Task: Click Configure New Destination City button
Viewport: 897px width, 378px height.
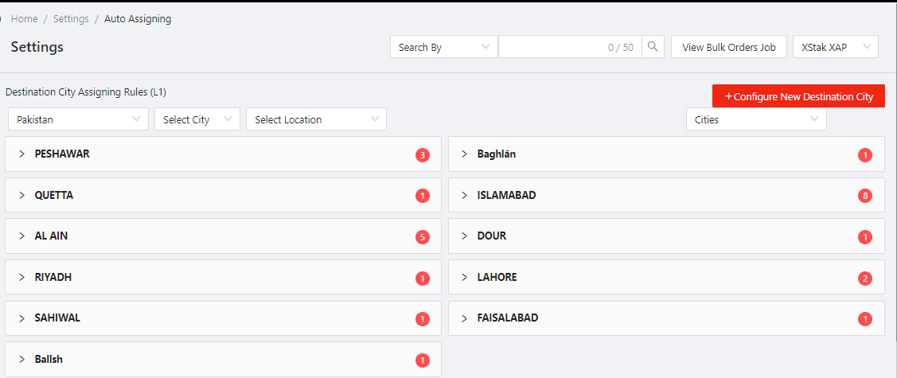Action: (x=798, y=96)
